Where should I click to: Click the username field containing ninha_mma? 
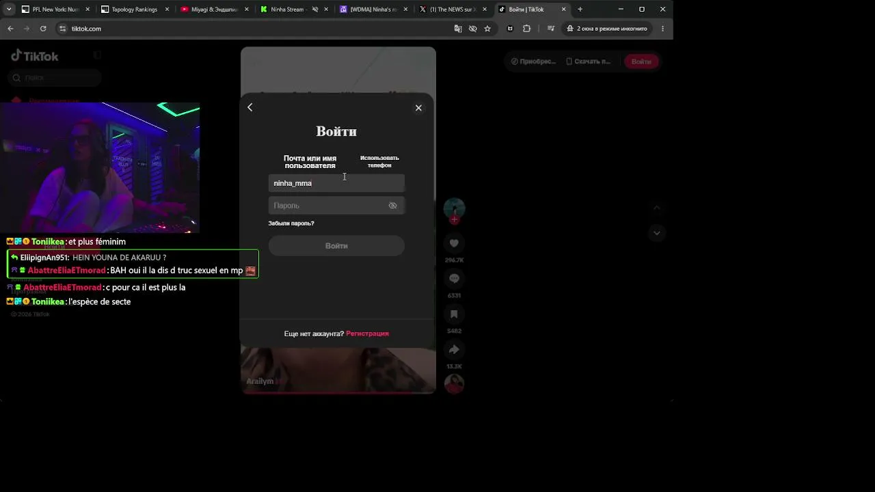coord(336,183)
